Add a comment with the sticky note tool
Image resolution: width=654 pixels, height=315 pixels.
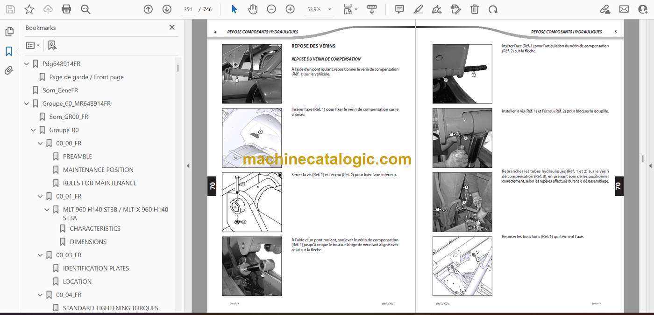point(399,9)
